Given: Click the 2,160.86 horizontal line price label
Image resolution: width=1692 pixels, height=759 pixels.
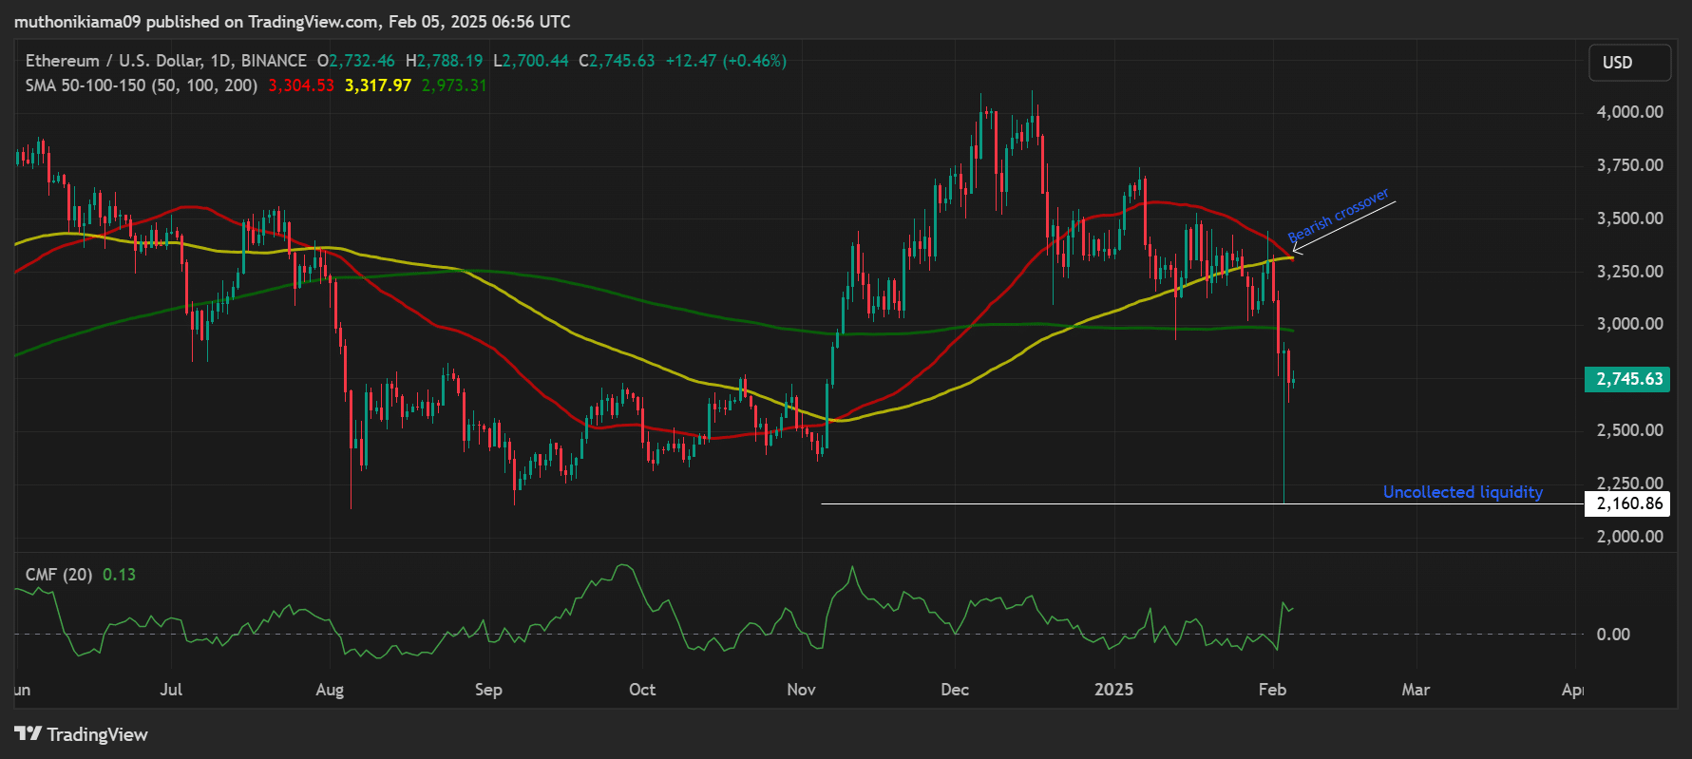Looking at the screenshot, I should click(1628, 503).
